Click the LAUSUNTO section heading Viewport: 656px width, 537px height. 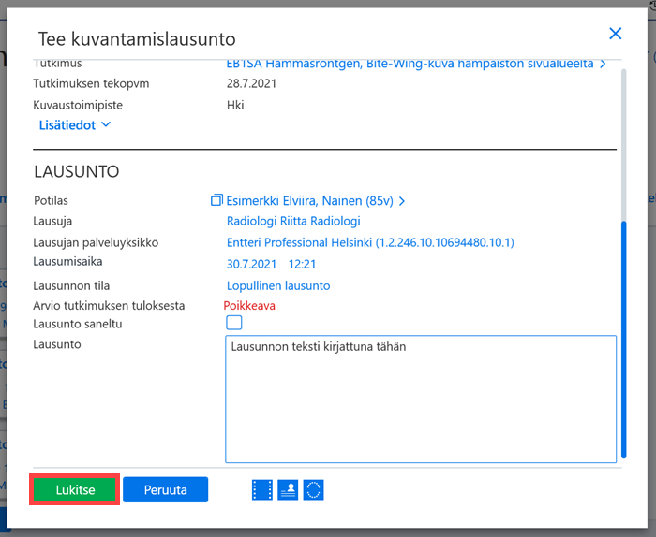tap(77, 171)
